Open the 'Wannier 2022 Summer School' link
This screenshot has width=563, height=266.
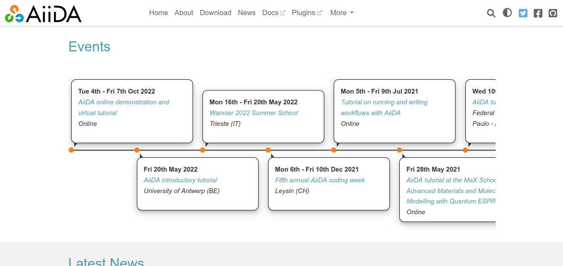click(253, 113)
